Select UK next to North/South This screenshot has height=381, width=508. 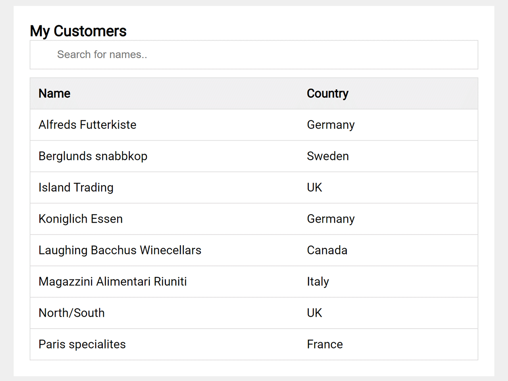point(314,313)
